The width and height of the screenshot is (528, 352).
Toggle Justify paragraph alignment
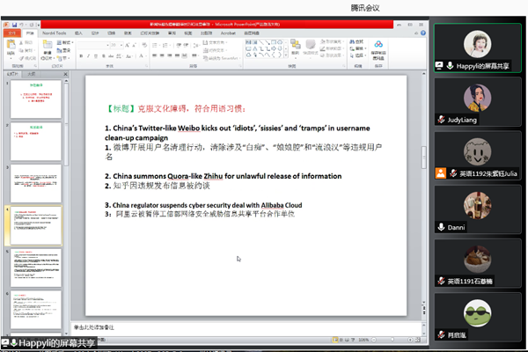[177, 55]
